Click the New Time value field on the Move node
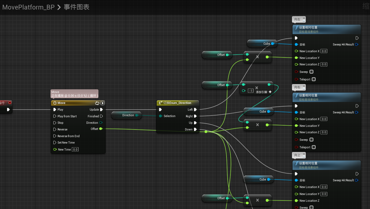Viewport: 370px width, 209px height. coord(75,149)
